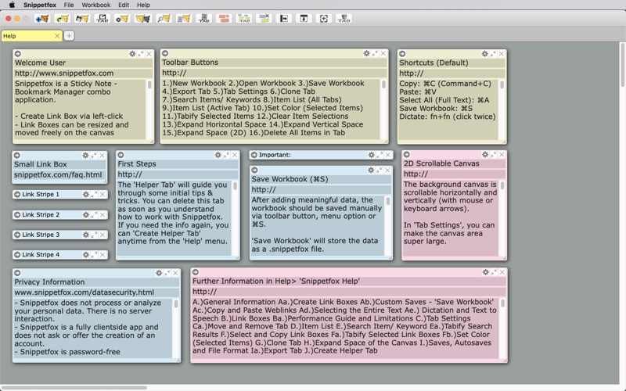Image resolution: width=626 pixels, height=391 pixels.
Task: Click the Set Color toolbar icon
Action: (224, 18)
